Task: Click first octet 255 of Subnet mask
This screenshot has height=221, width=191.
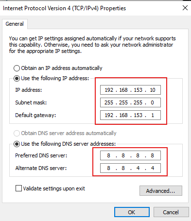Action: click(x=109, y=102)
